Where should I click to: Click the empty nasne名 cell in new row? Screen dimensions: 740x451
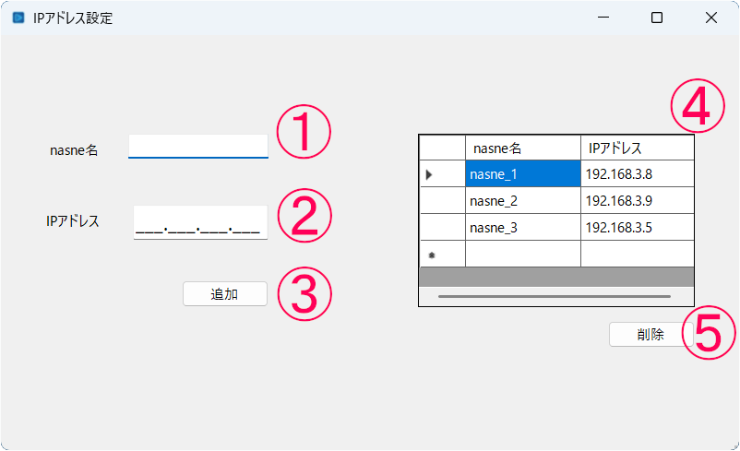coord(522,254)
